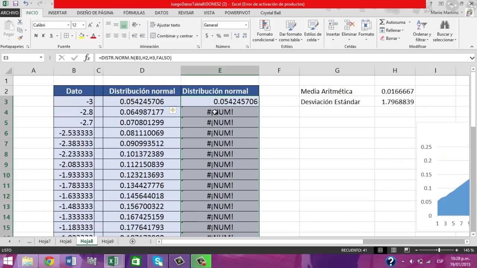Click Decrease decimal places icon
The height and width of the screenshot is (268, 477).
tap(244, 36)
